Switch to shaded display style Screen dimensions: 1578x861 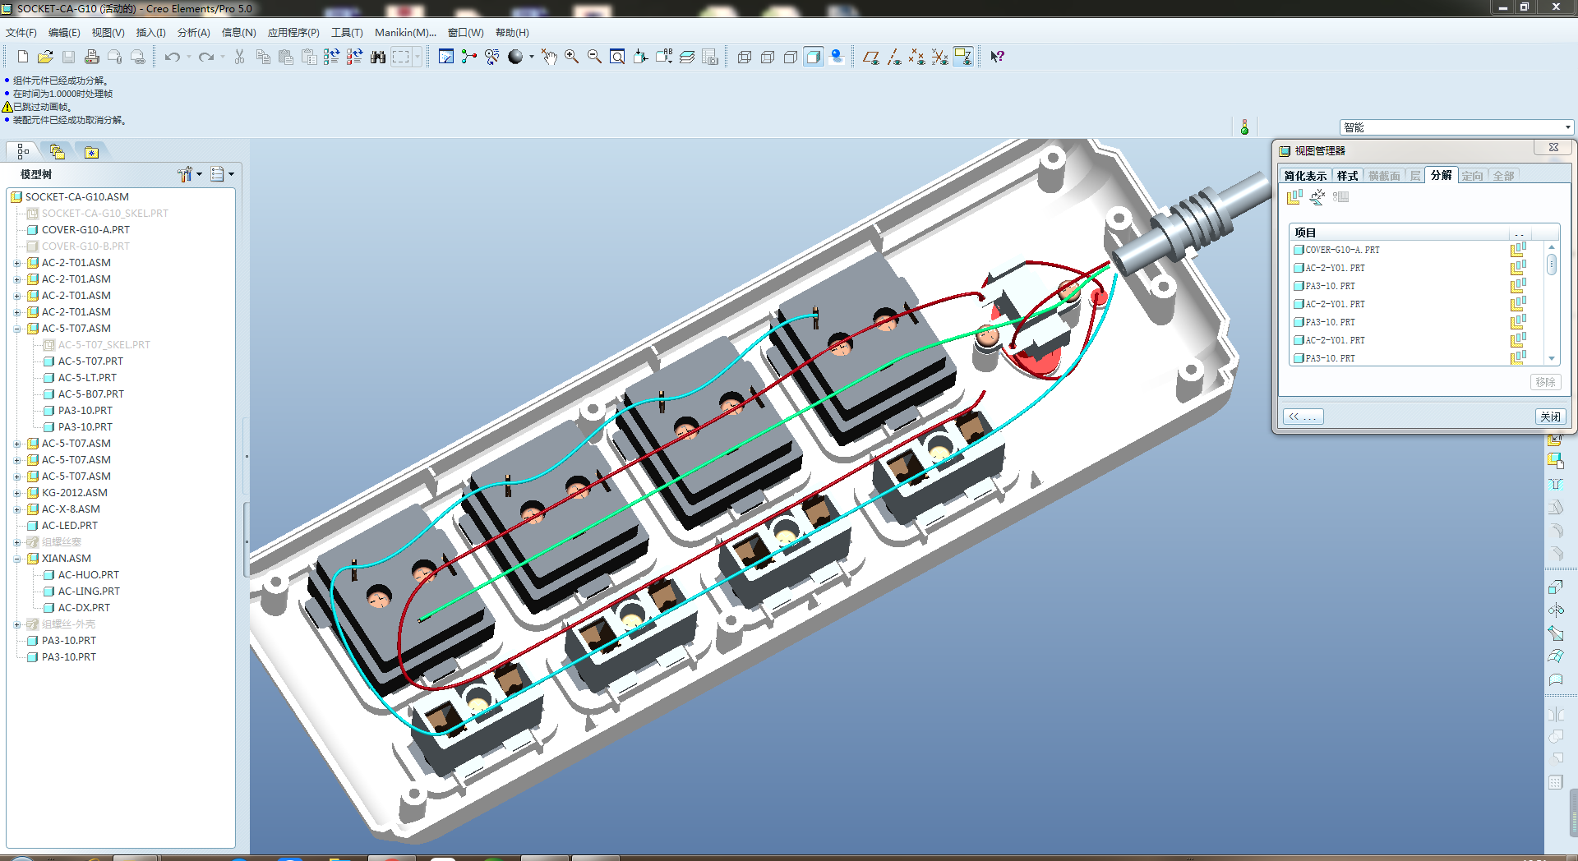813,57
